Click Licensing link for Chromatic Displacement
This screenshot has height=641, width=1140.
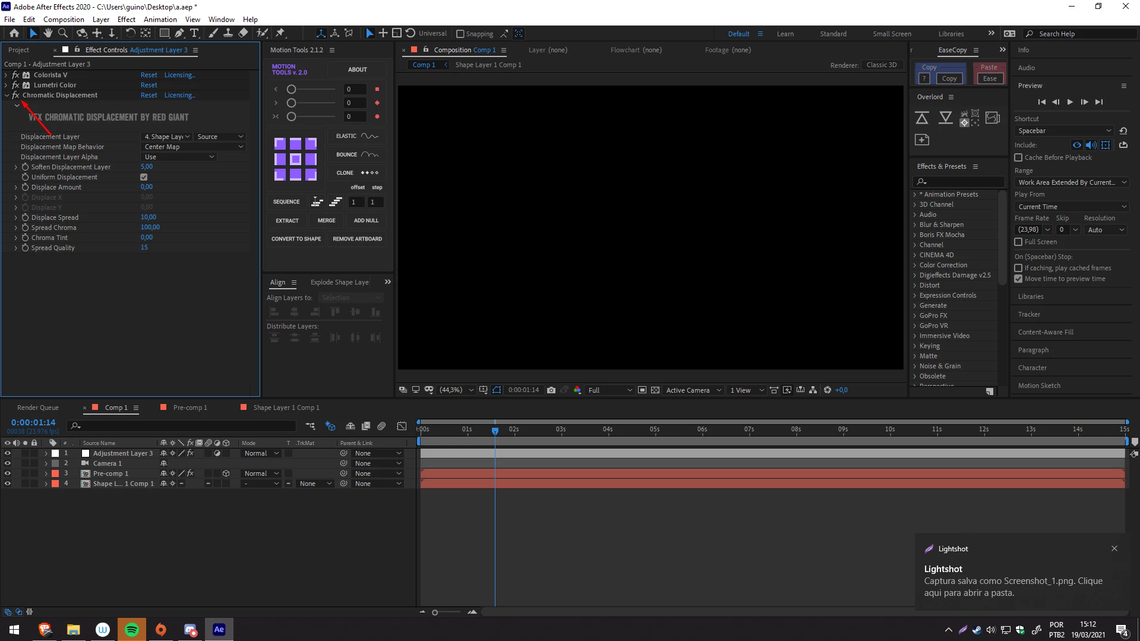coord(179,95)
